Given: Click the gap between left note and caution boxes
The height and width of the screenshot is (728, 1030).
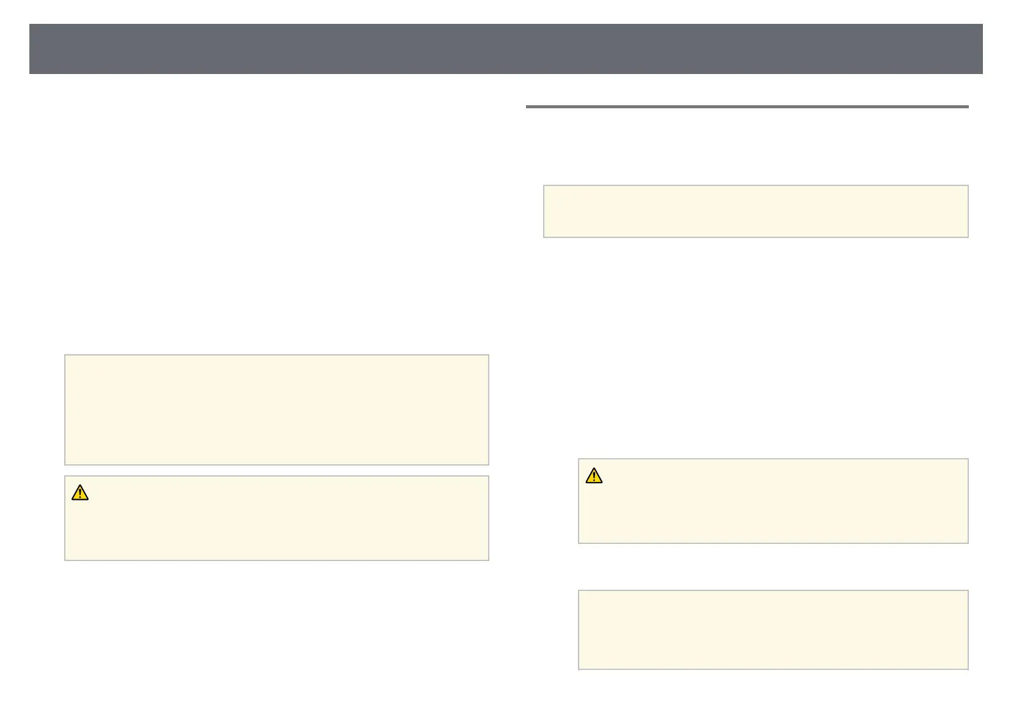Looking at the screenshot, I should 276,470.
